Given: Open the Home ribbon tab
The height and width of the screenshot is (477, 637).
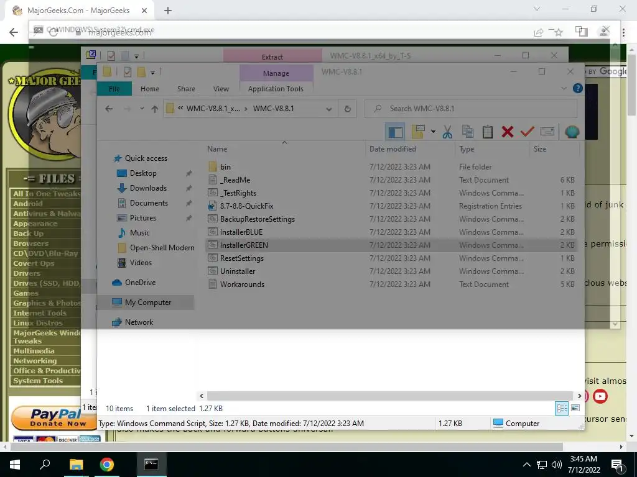Looking at the screenshot, I should (x=150, y=89).
